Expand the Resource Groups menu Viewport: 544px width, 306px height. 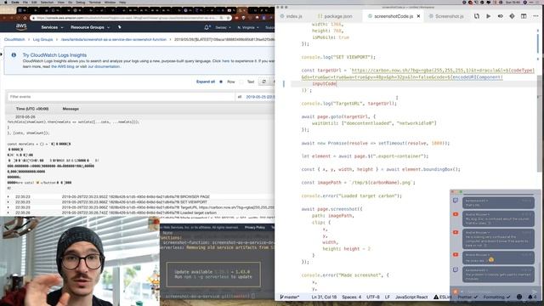point(90,27)
